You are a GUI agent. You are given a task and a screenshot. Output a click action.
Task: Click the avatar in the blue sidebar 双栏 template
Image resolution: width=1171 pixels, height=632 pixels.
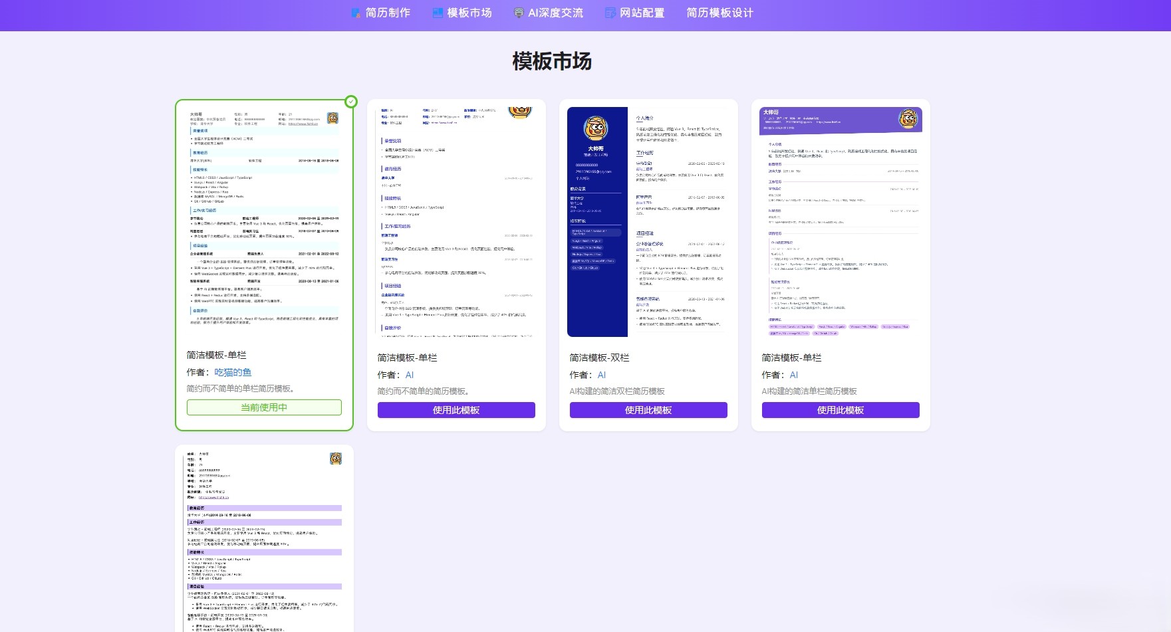[x=596, y=128]
